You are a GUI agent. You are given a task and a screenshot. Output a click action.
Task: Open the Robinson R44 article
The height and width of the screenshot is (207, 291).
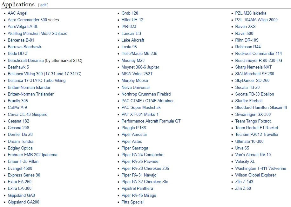[248, 47]
